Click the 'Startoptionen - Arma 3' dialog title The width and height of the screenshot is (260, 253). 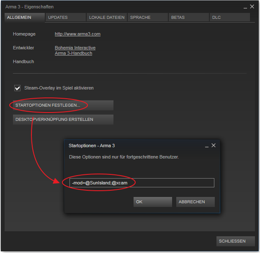tap(92, 146)
